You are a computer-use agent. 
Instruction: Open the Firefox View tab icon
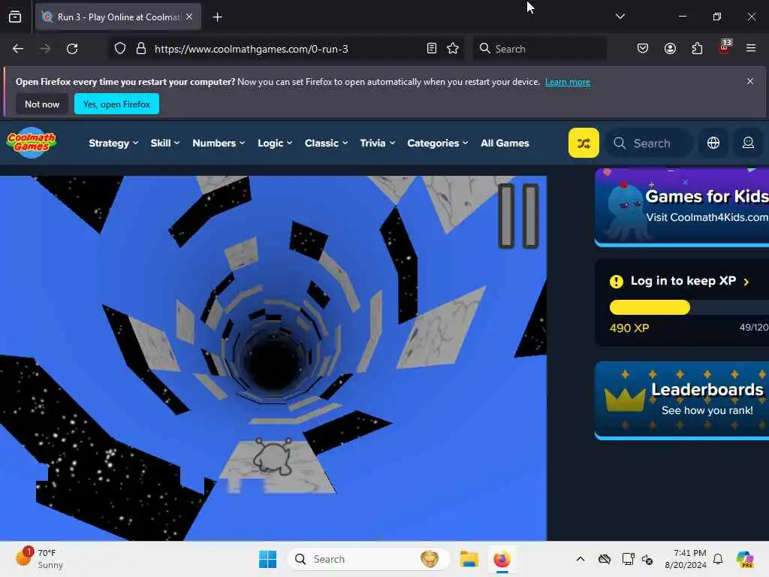15,17
